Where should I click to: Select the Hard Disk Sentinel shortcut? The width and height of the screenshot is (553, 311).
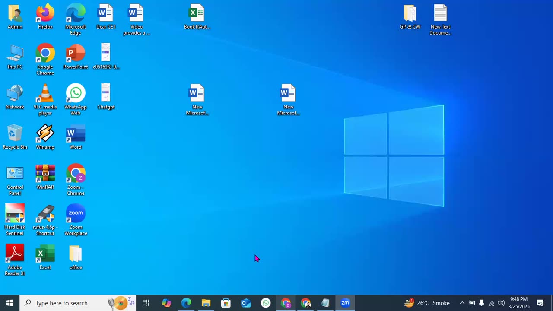pyautogui.click(x=15, y=220)
